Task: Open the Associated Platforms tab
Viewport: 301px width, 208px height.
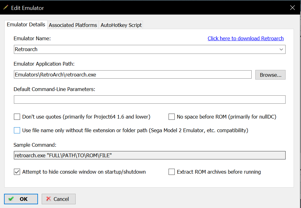Action: [73, 25]
